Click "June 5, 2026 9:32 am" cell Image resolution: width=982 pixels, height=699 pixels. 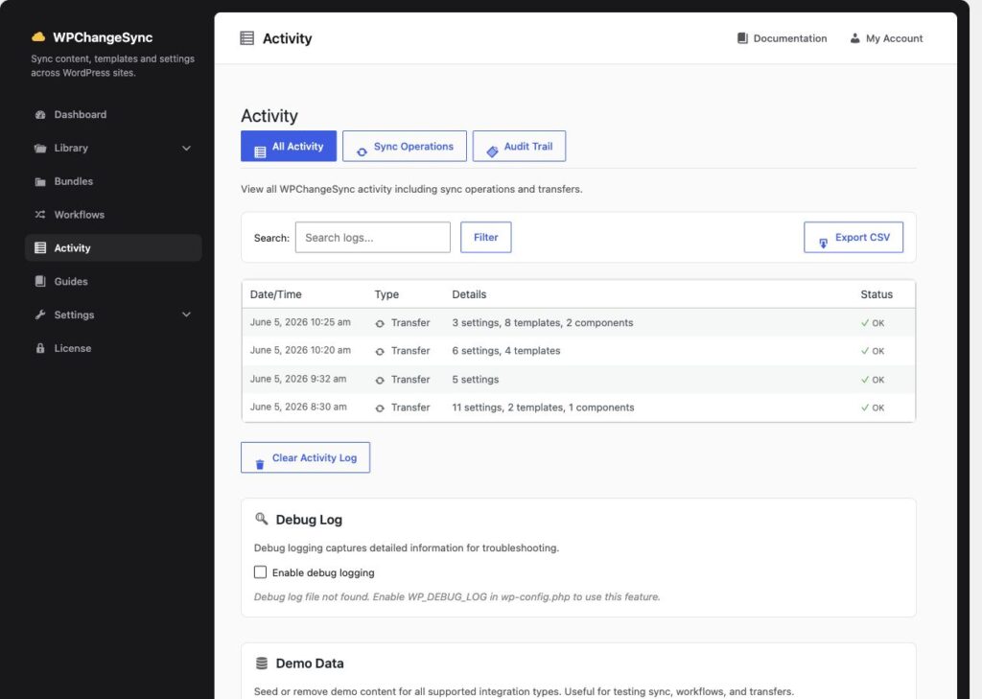click(298, 379)
